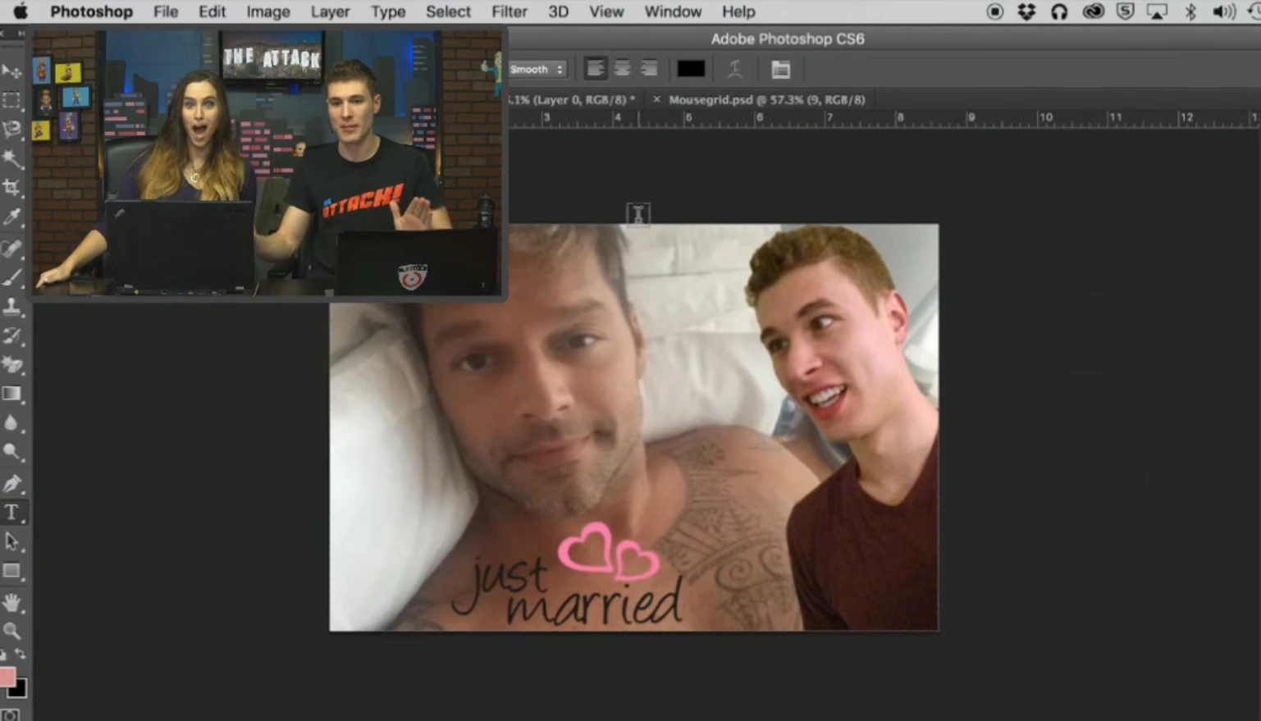Click the Bluetooth status icon

click(x=1190, y=11)
